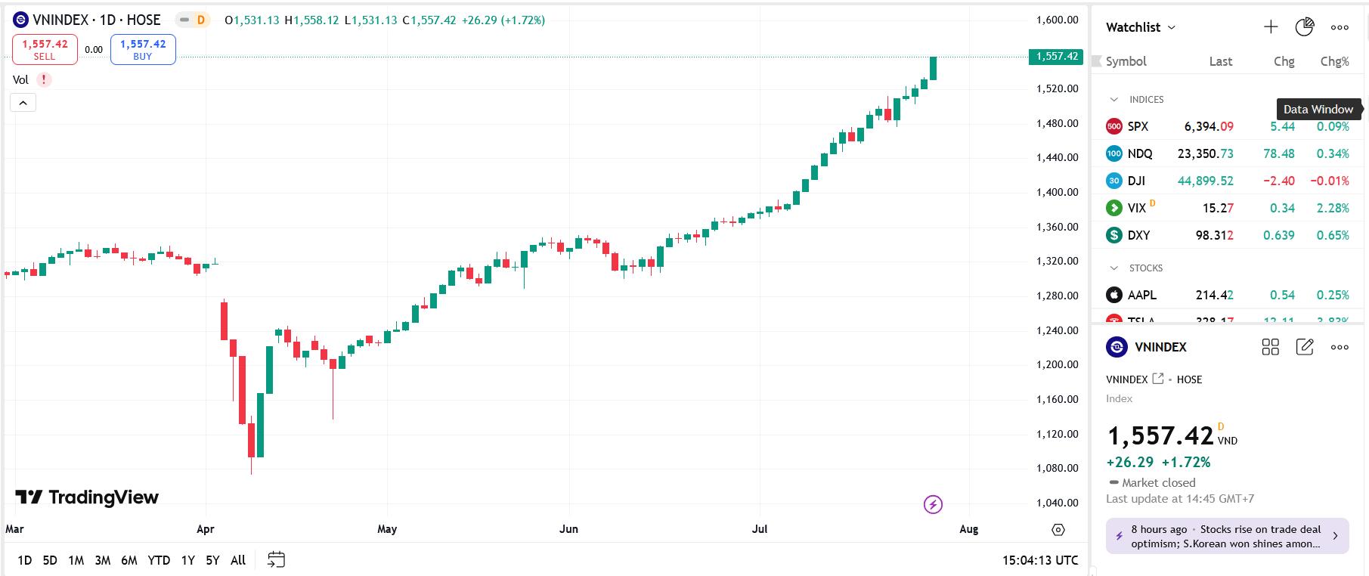Collapse the STOCKS section in the watchlist
Screen dimensions: 1369x576
pyautogui.click(x=1113, y=268)
